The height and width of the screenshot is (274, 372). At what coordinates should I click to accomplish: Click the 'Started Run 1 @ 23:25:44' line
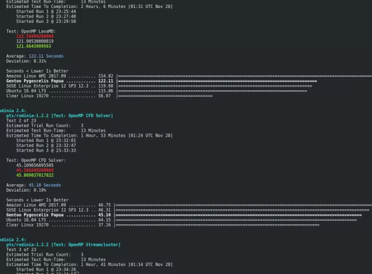46,11
